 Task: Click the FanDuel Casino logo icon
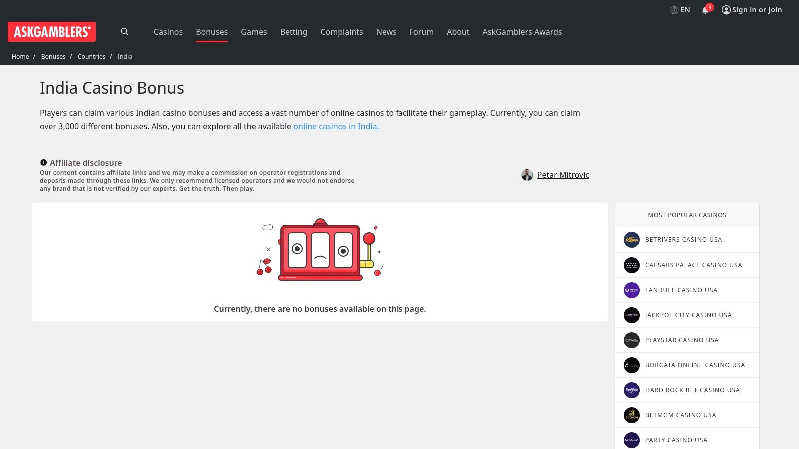pos(632,290)
